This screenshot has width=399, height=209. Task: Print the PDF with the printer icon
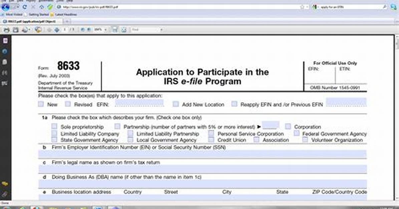coord(6,30)
